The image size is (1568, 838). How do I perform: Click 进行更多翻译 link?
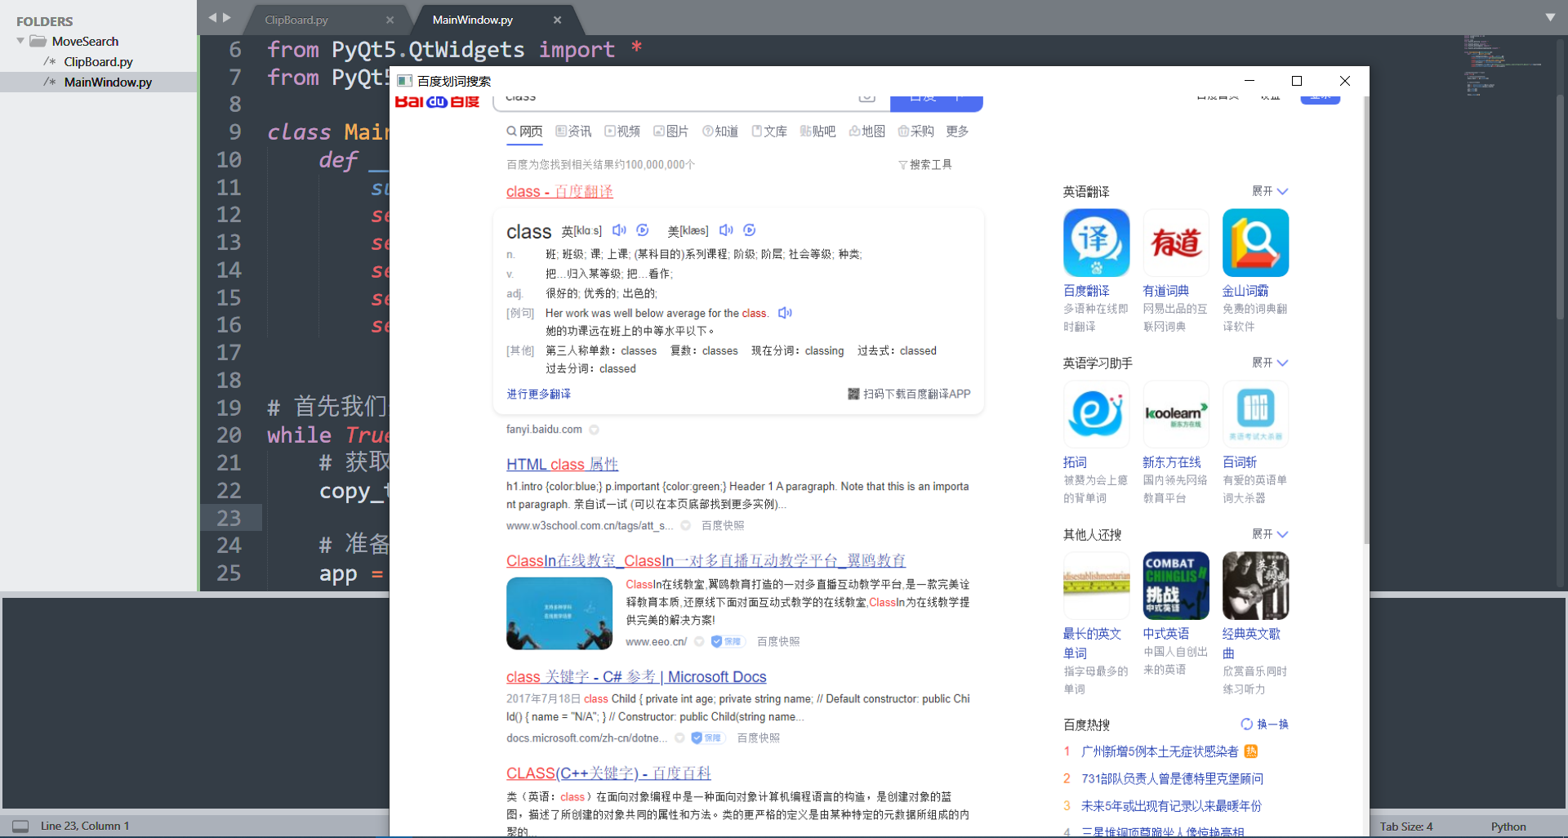coord(538,394)
